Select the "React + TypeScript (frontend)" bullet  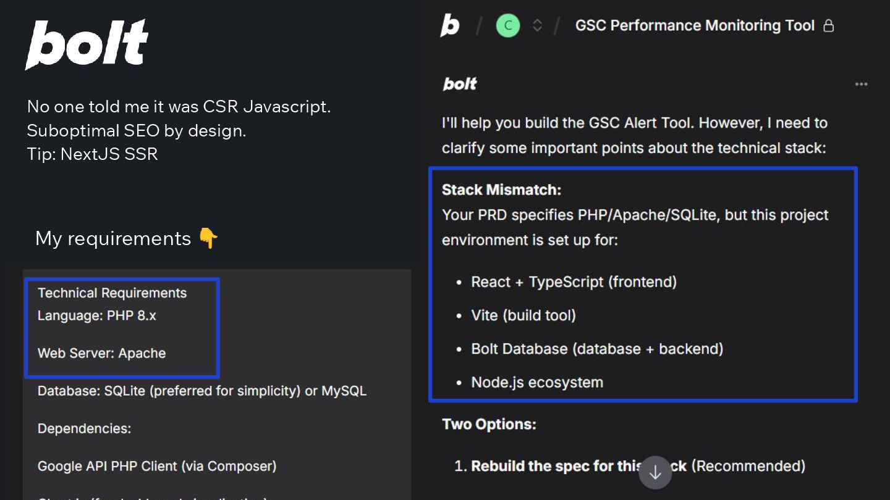[x=574, y=282]
